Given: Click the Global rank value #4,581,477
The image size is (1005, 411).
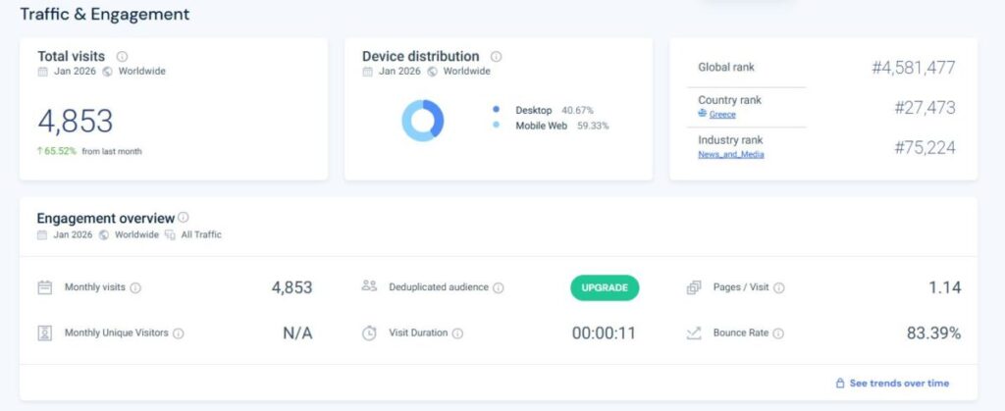Looking at the screenshot, I should coord(913,68).
